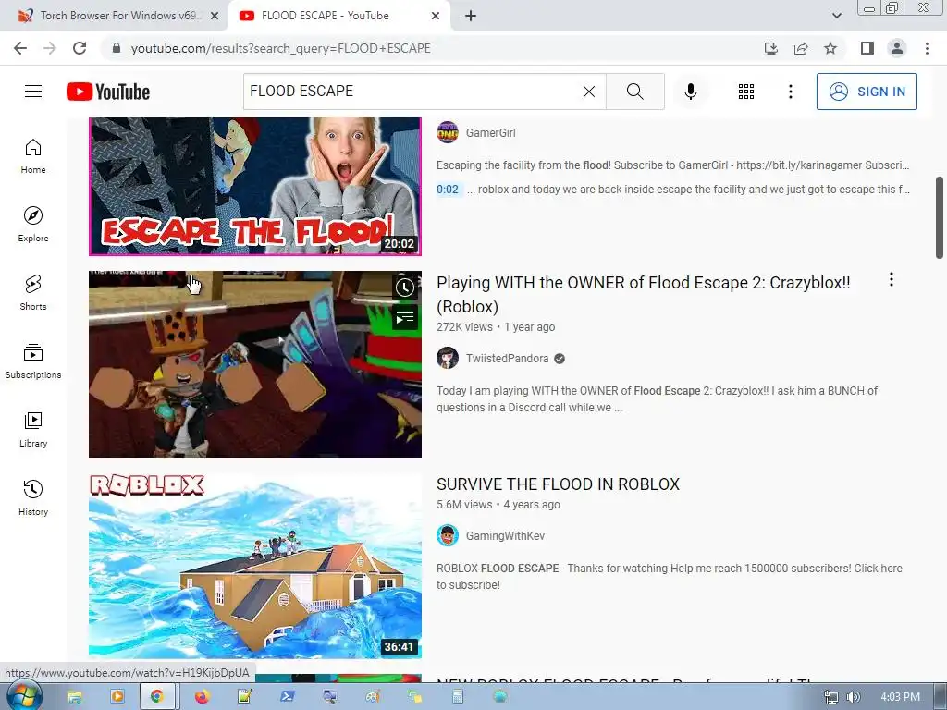
Task: Open Home in the sidebar
Action: point(33,156)
